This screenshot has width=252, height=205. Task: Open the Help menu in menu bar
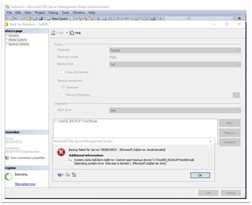(x=92, y=13)
